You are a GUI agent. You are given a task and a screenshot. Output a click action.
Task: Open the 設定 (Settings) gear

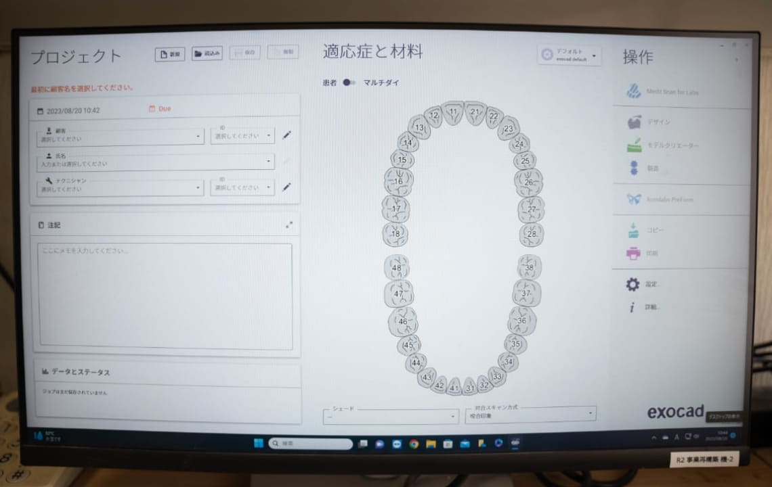pyautogui.click(x=632, y=285)
